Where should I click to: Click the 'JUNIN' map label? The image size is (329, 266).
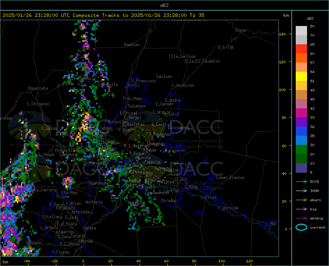148,173
